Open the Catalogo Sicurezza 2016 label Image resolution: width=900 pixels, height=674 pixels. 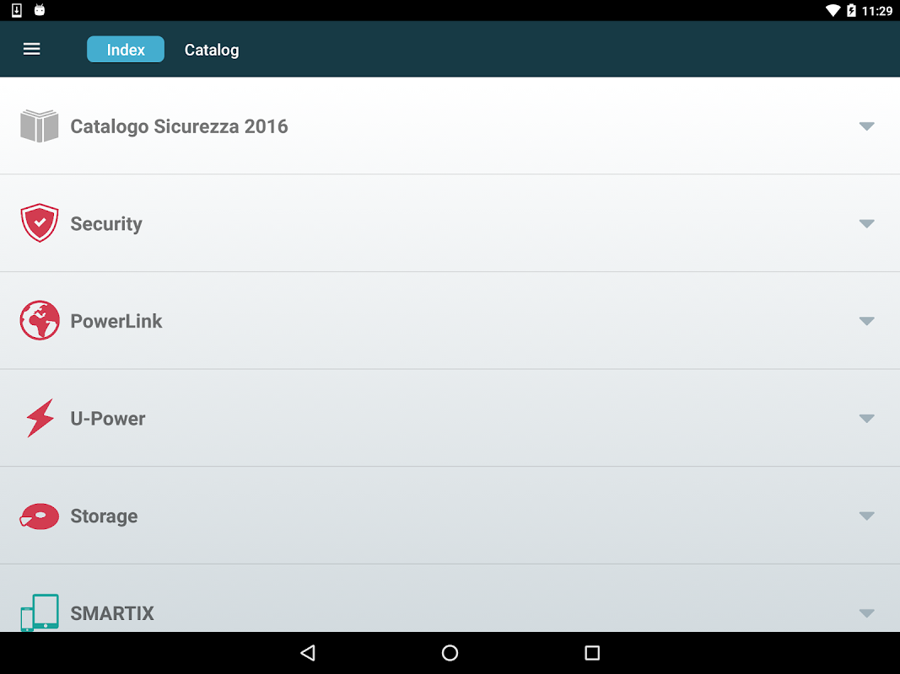point(179,126)
